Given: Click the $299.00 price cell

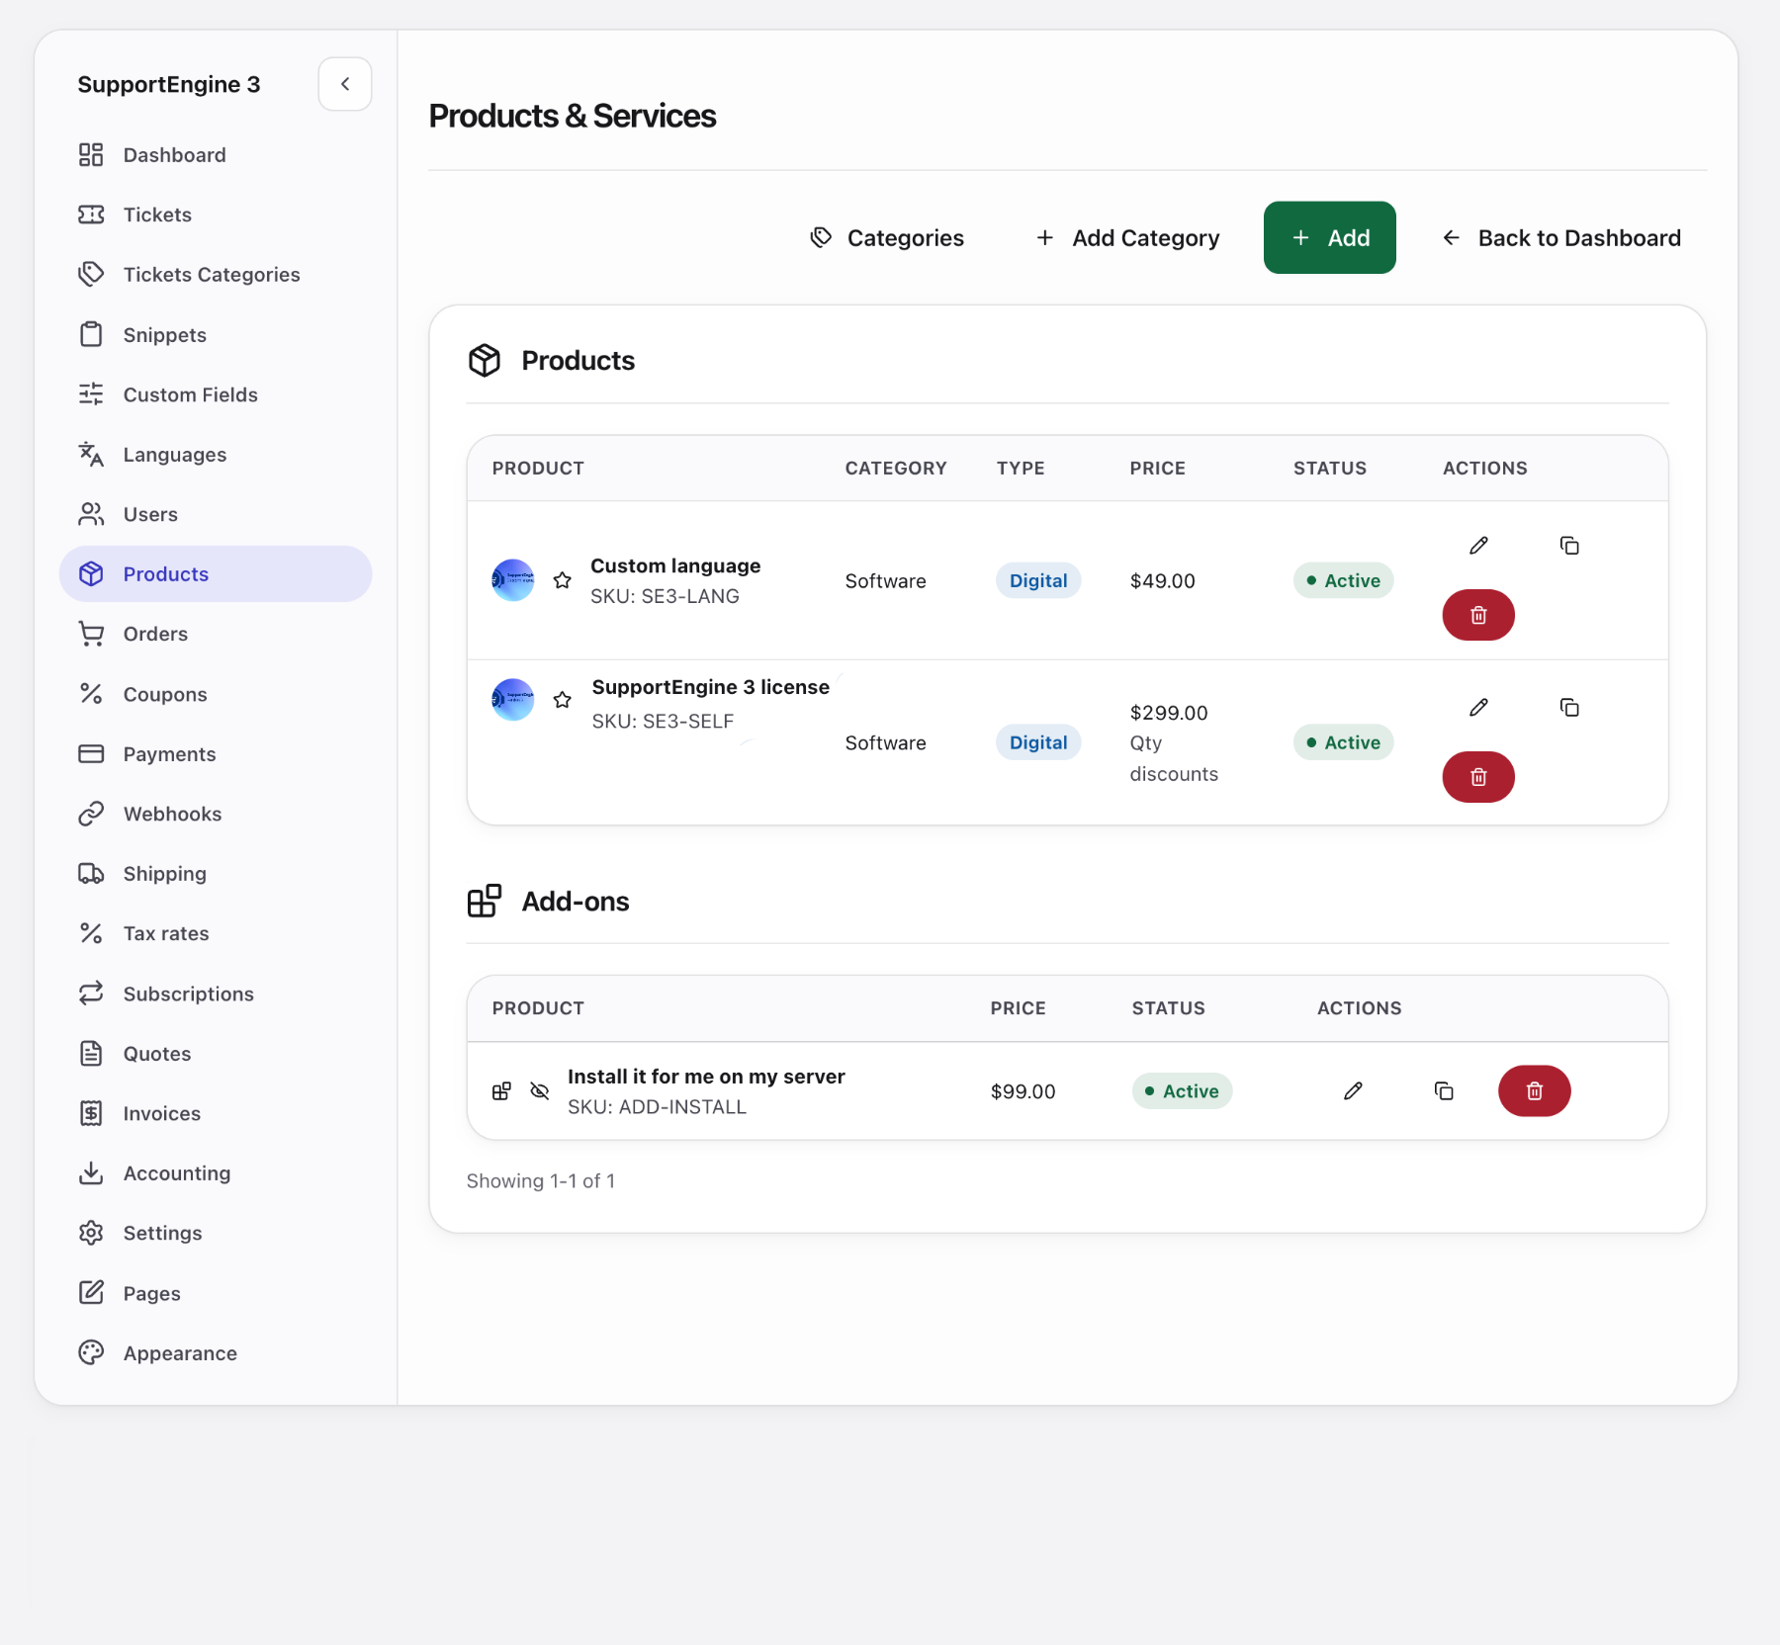Looking at the screenshot, I should coord(1169,713).
